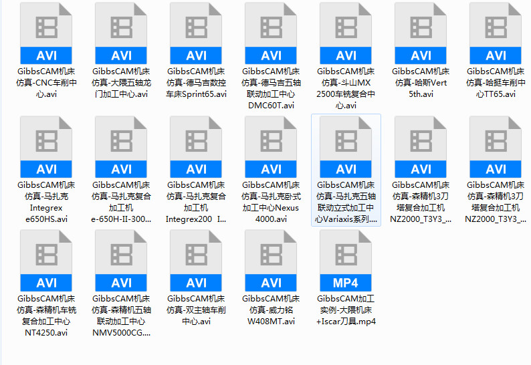Click the file name '马扎克 Integrex e650HS.avi'
Viewport: 531px width, 365px height.
pyautogui.click(x=46, y=202)
